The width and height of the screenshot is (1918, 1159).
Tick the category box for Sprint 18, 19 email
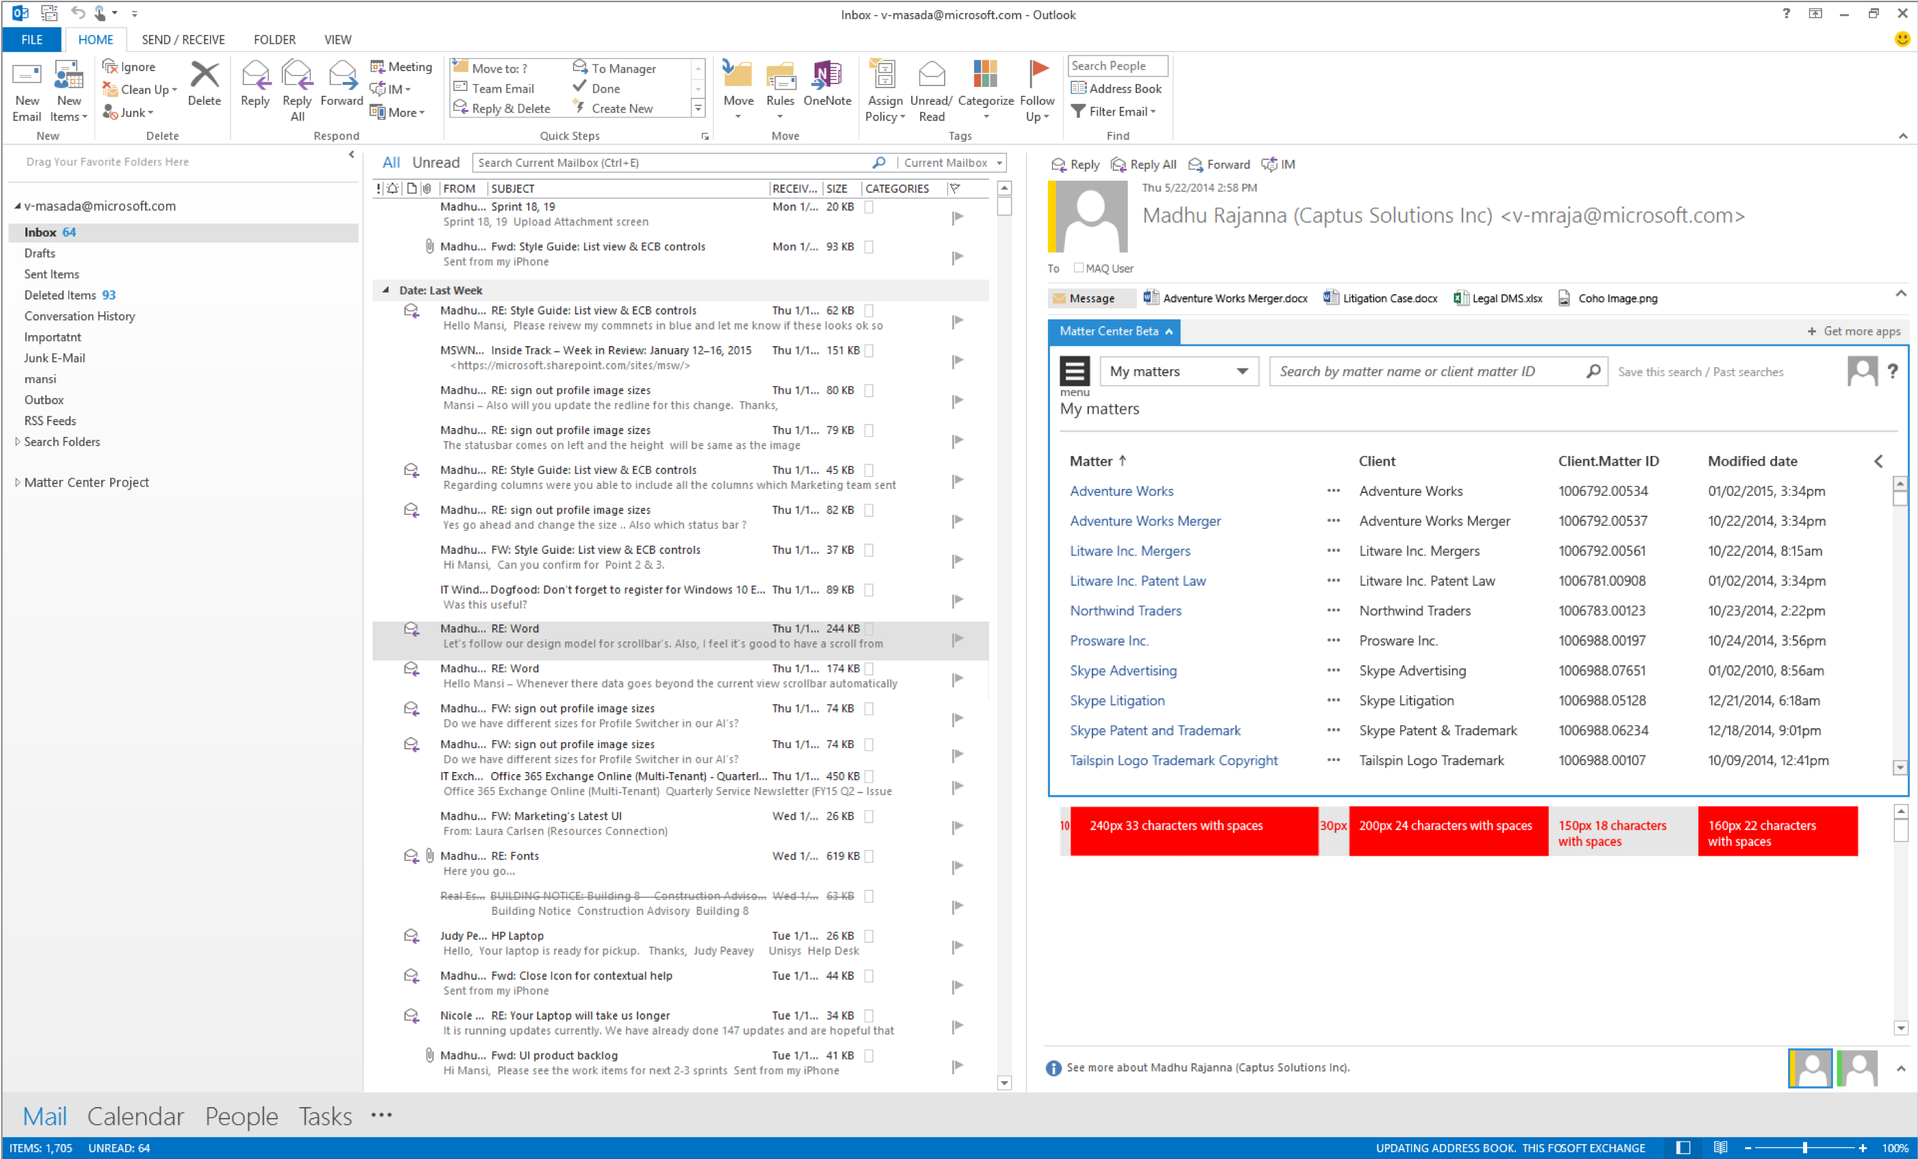[869, 207]
